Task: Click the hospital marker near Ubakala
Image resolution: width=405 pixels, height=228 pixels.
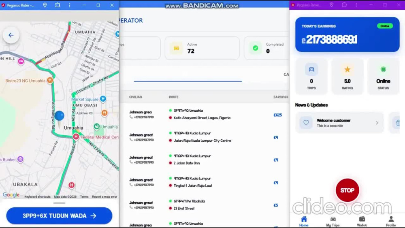Action: click(x=72, y=185)
